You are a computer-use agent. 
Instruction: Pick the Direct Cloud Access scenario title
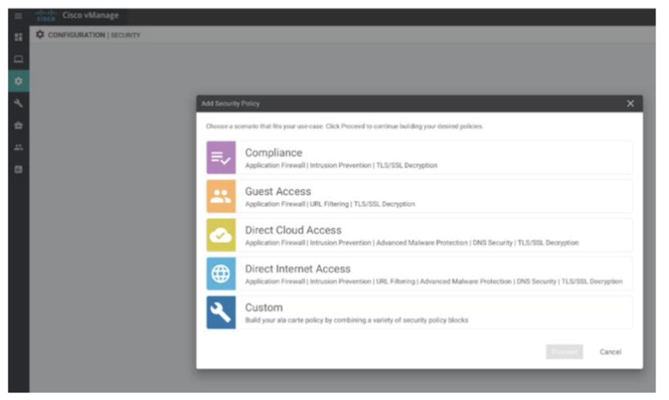293,230
